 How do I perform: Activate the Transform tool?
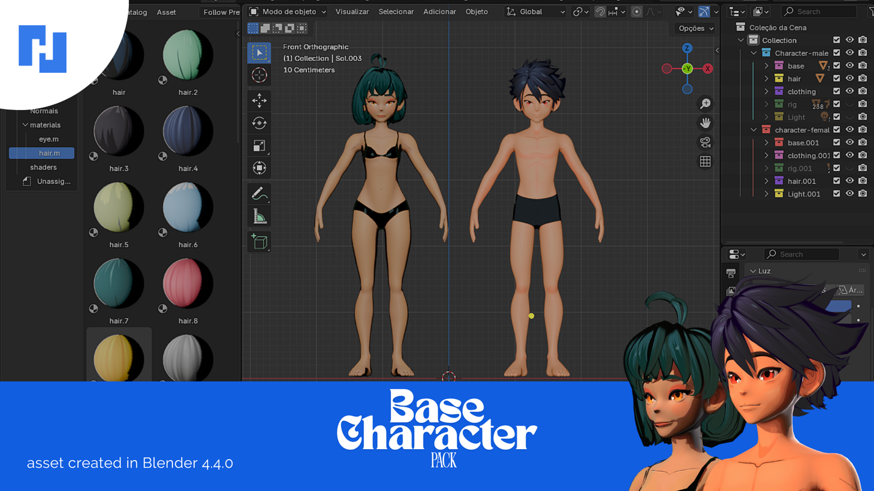[259, 168]
